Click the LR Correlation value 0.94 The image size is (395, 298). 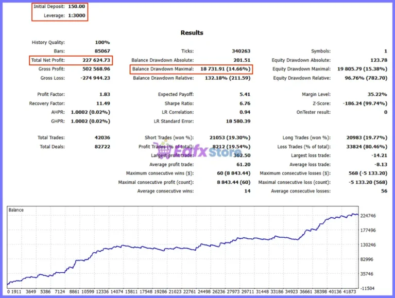(245, 112)
